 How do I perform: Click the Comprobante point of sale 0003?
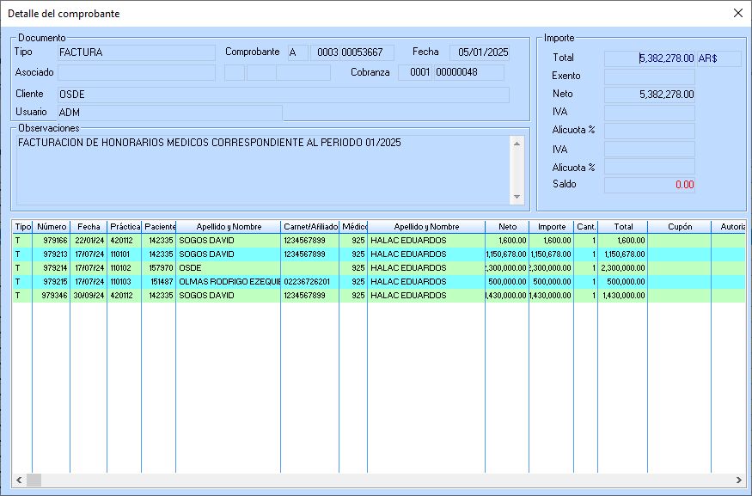click(325, 52)
